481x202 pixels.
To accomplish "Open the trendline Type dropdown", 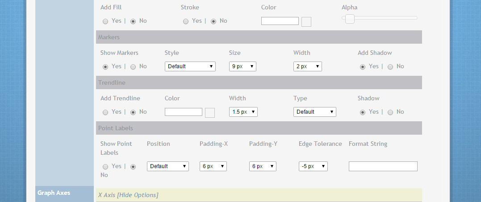I will (314, 112).
